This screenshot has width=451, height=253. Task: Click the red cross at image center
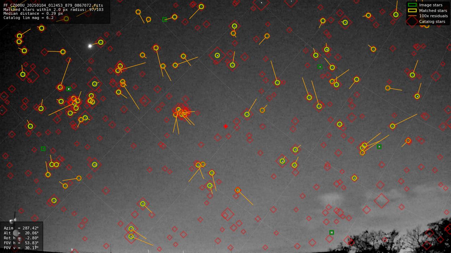[226, 126]
